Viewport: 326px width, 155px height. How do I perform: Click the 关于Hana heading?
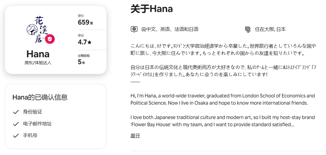[x=152, y=9]
